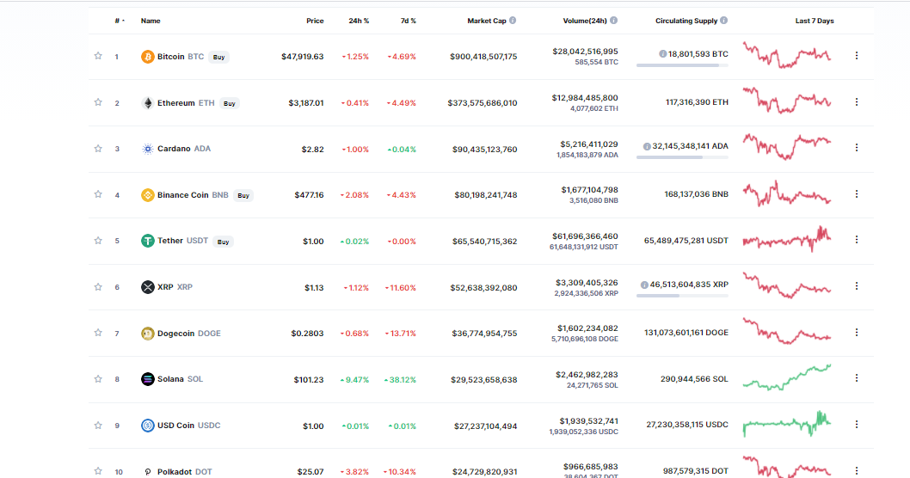910x478 pixels.
Task: Open Tether's 7-day sparkline chart
Action: (787, 239)
